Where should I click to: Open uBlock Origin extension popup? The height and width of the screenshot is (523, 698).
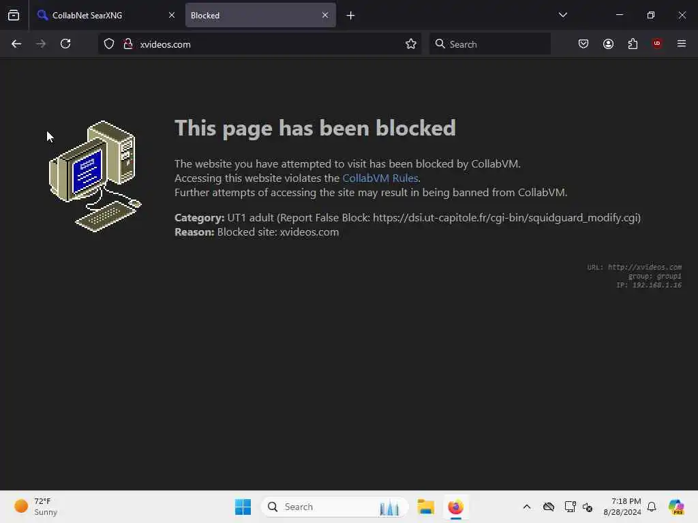click(x=657, y=44)
